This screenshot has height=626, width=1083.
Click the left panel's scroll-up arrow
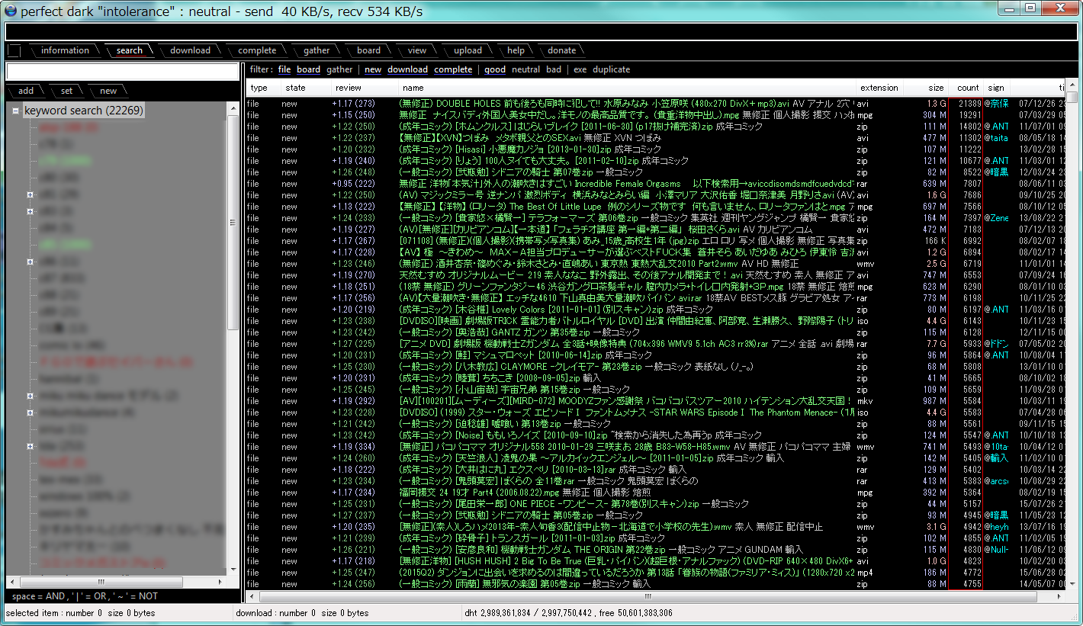coord(233,109)
